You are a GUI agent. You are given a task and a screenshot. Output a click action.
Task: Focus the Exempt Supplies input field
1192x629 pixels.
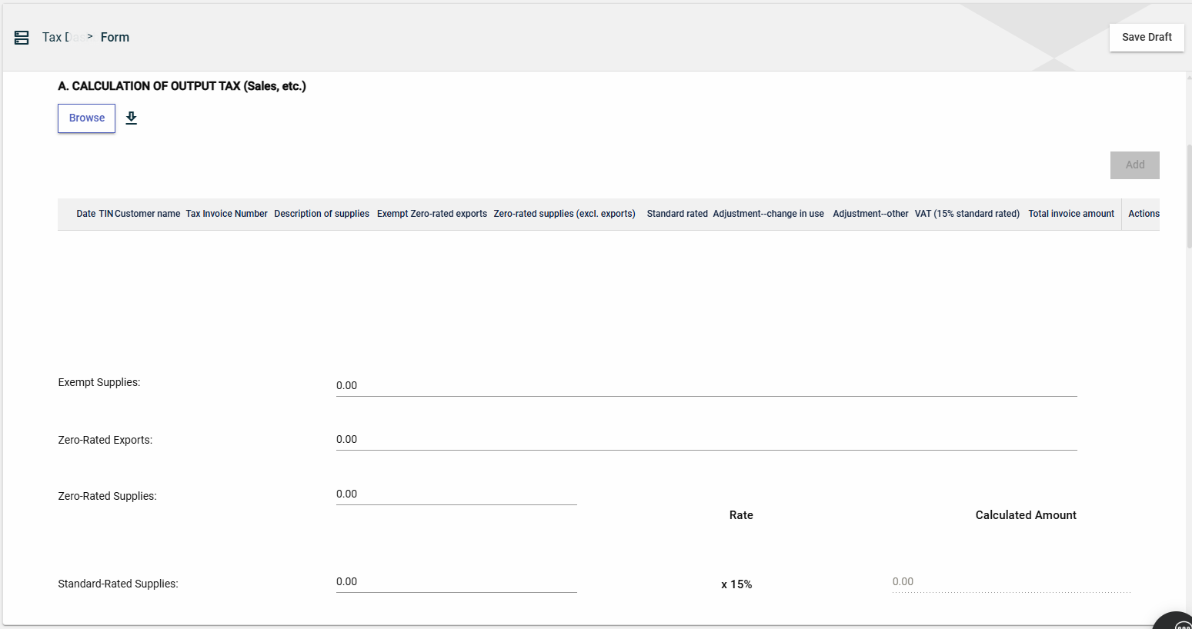click(706, 385)
